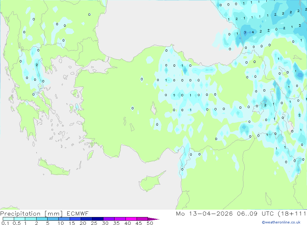Click the '4' precipitation value on the map

coord(253,32)
